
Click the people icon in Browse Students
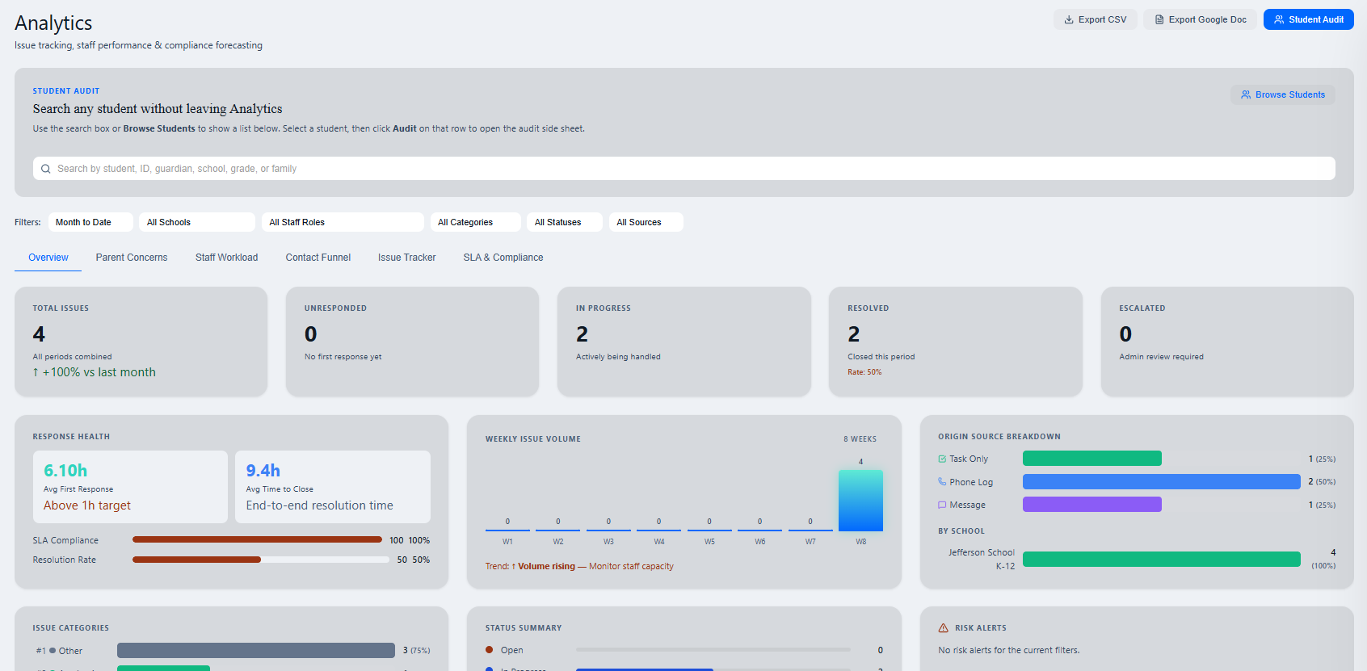[x=1246, y=94]
